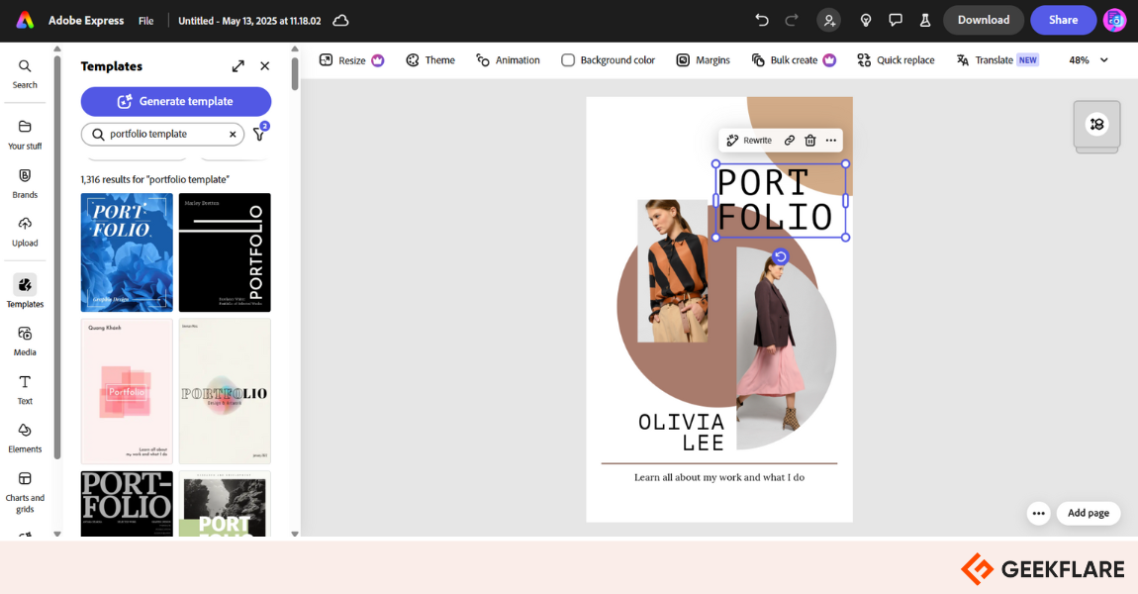
Task: Click the Download button
Action: (983, 20)
